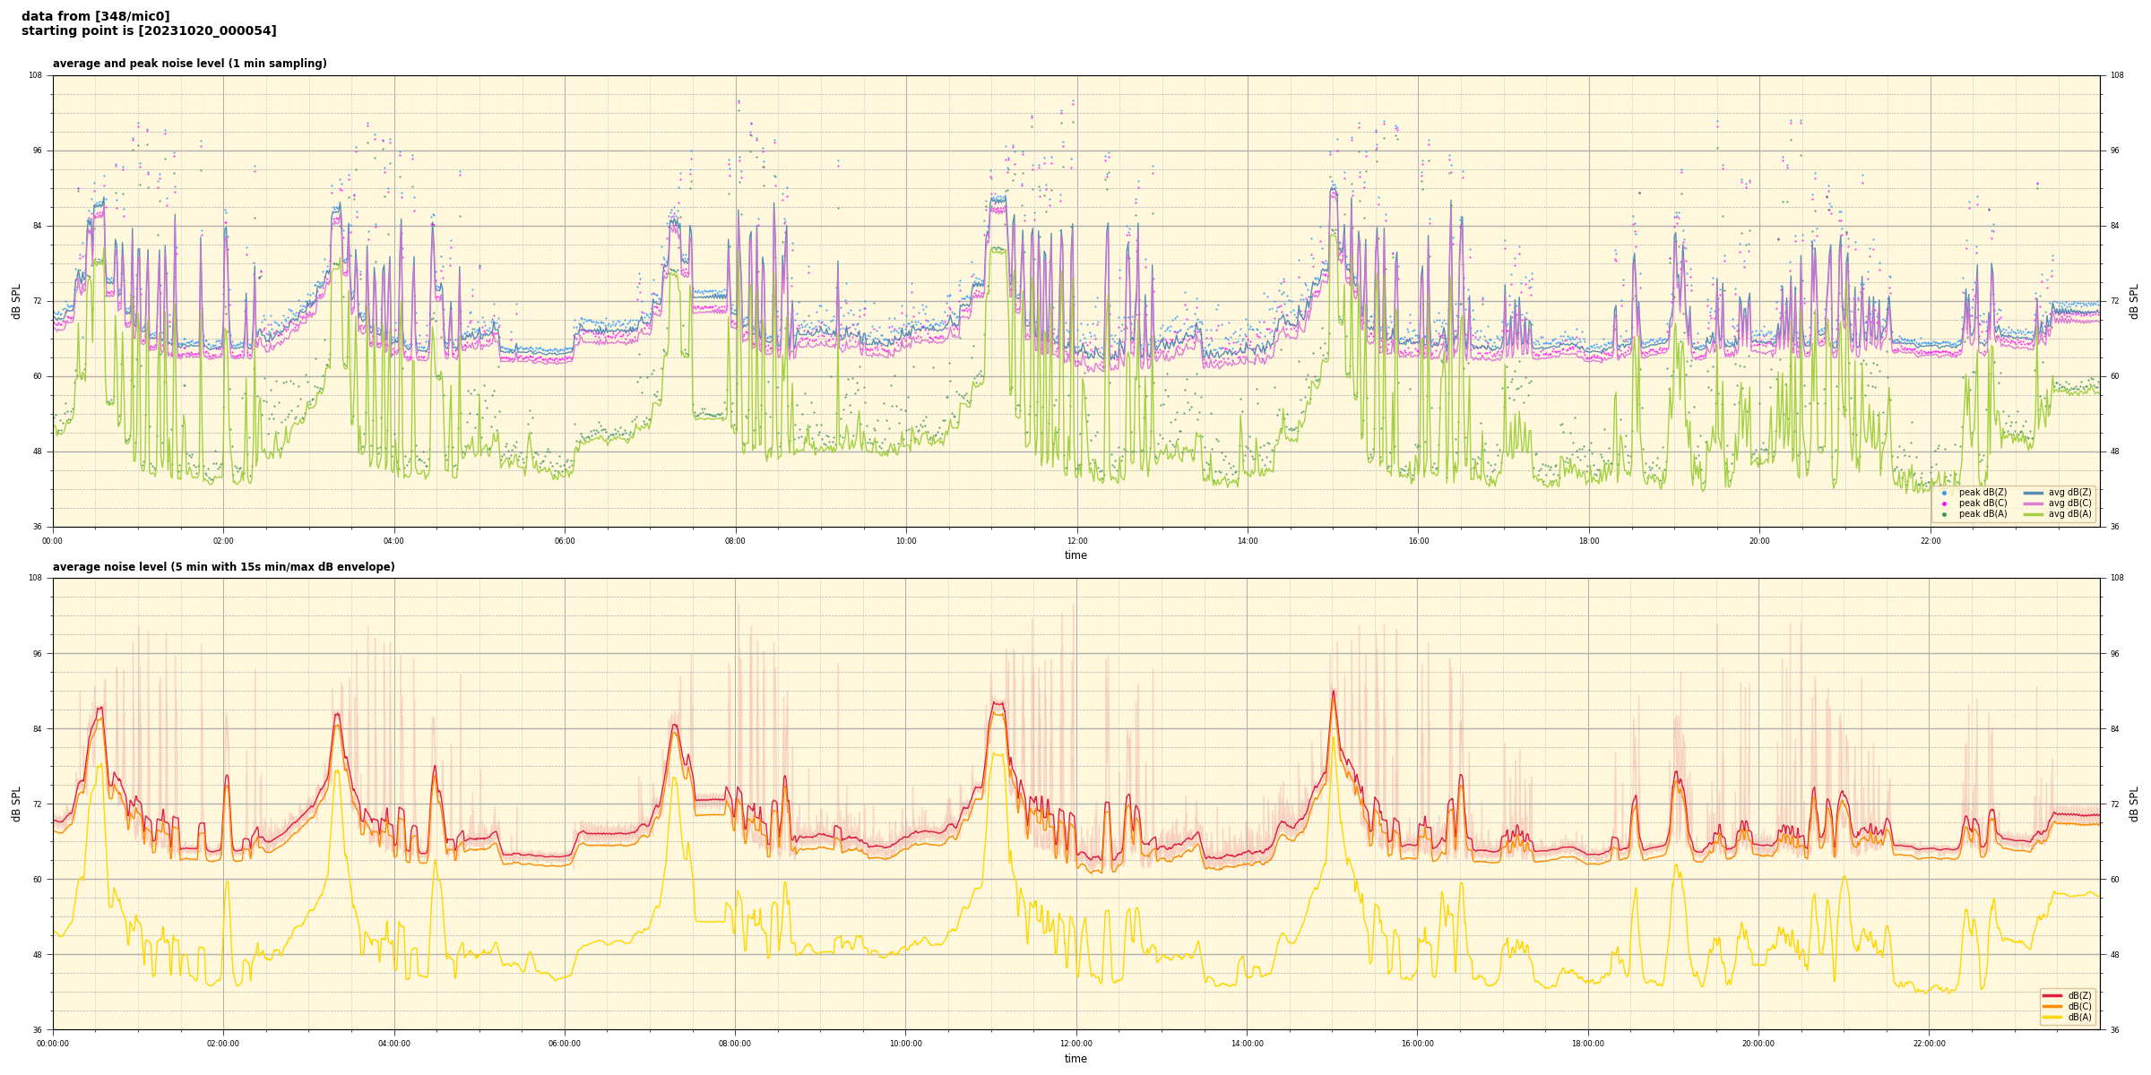Screen dimensions: 2151x1075
Task: Click the 18:00:00 tick on bottom chart axis
Action: [1588, 1044]
